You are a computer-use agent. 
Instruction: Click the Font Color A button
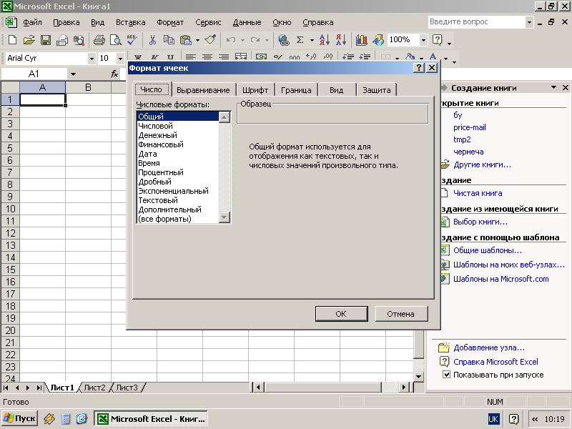[x=433, y=57]
